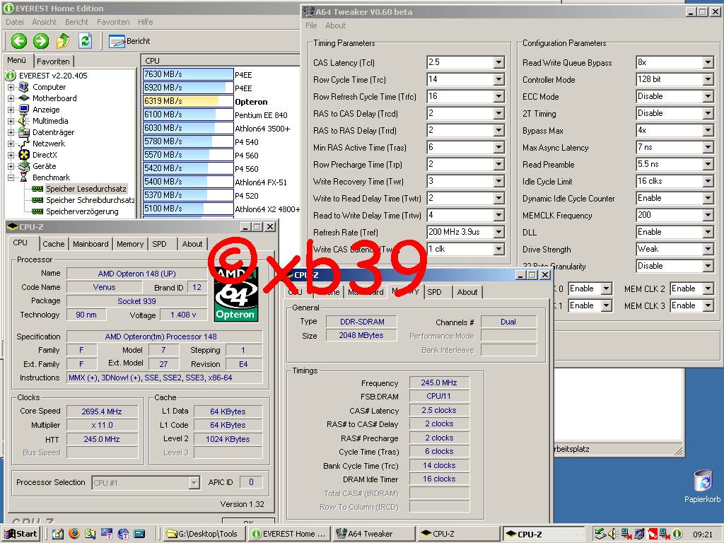
Task: Click the Start button
Action: click(x=21, y=534)
